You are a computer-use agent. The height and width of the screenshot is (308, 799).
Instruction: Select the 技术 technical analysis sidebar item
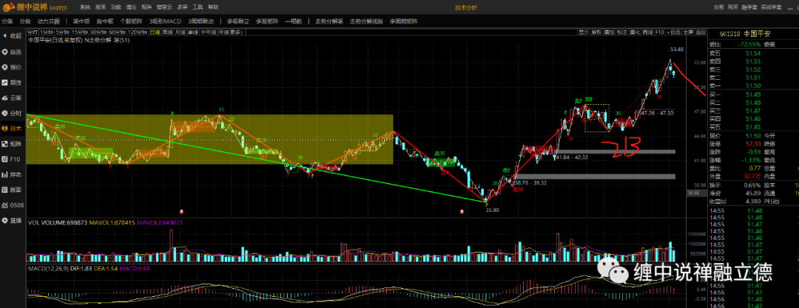(x=13, y=129)
